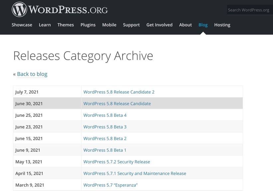Go to Get Involved
The width and height of the screenshot is (273, 191).
coord(159,25)
